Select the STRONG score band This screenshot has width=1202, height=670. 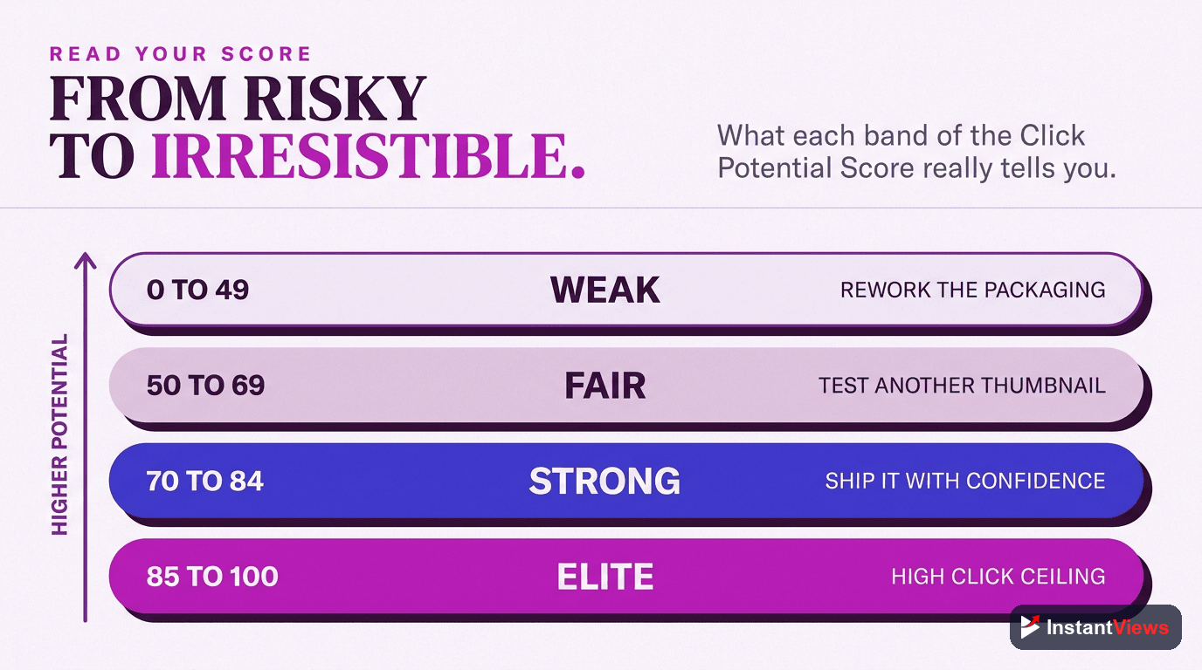point(625,481)
